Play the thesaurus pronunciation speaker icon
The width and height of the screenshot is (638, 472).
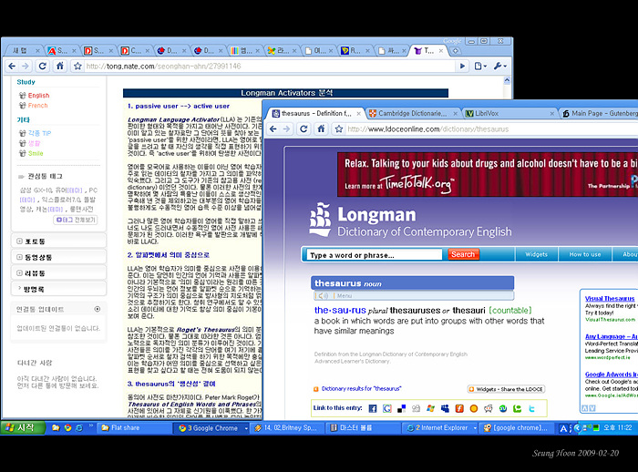click(323, 296)
